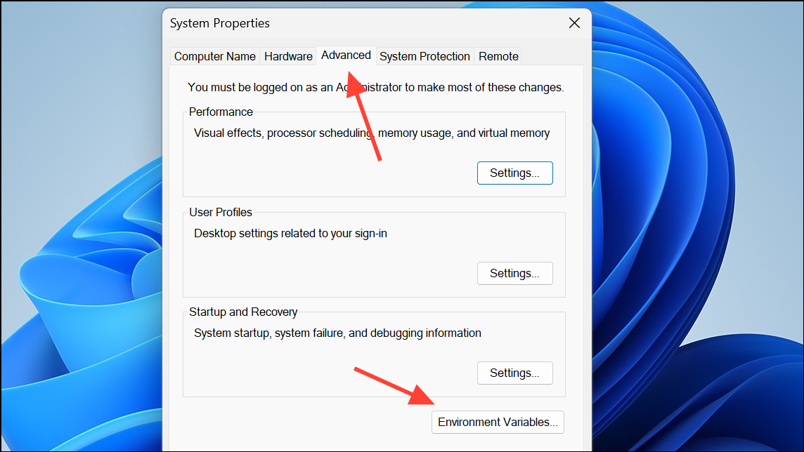Click the Performance section heading
The width and height of the screenshot is (804, 452).
point(221,112)
